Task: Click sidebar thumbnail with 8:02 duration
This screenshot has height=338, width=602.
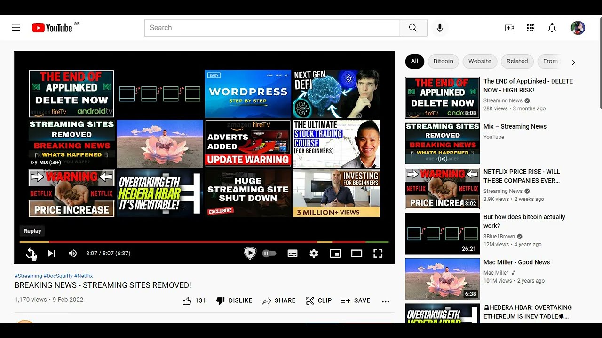Action: [x=443, y=188]
